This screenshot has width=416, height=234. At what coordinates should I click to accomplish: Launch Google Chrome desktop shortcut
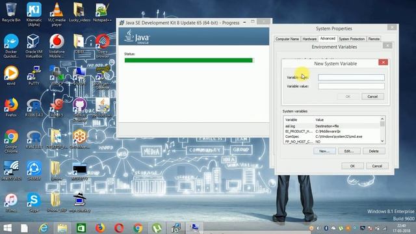(11, 141)
